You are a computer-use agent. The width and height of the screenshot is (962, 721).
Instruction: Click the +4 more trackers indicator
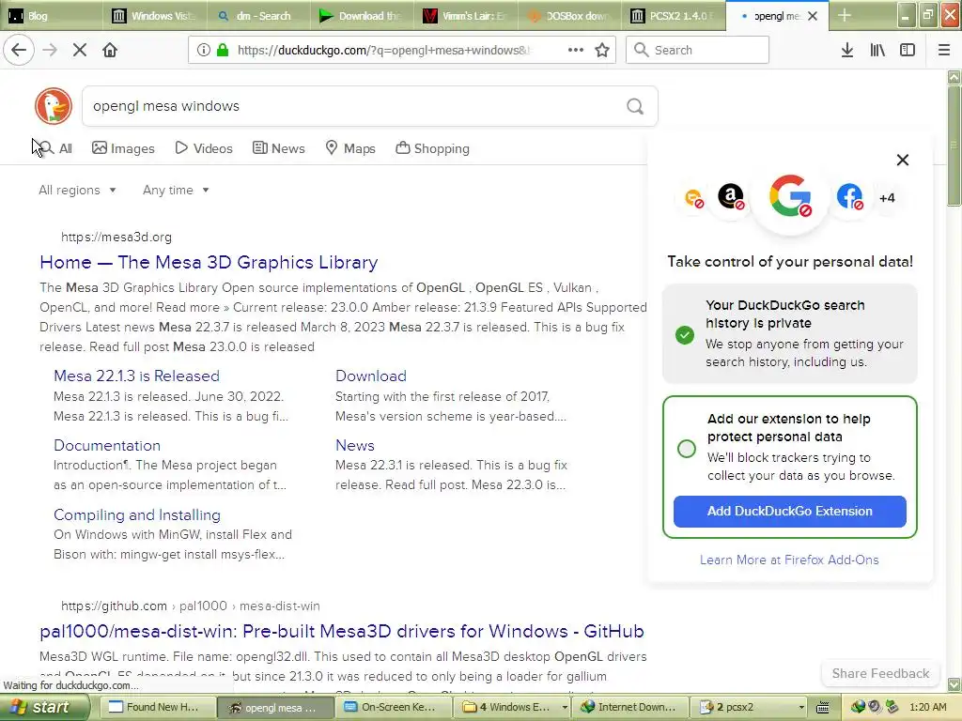pyautogui.click(x=887, y=198)
